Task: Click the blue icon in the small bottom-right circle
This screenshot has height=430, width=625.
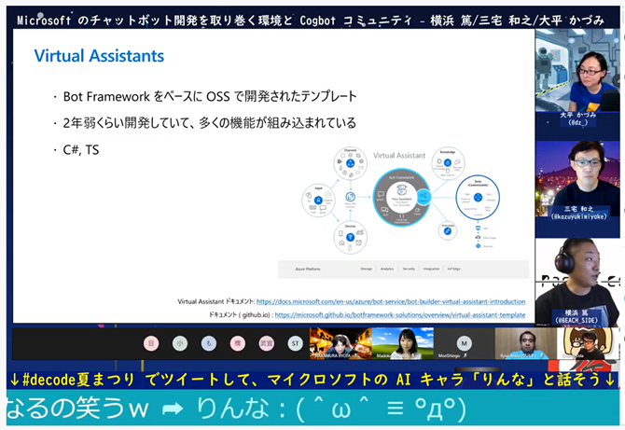Action: coord(448,231)
